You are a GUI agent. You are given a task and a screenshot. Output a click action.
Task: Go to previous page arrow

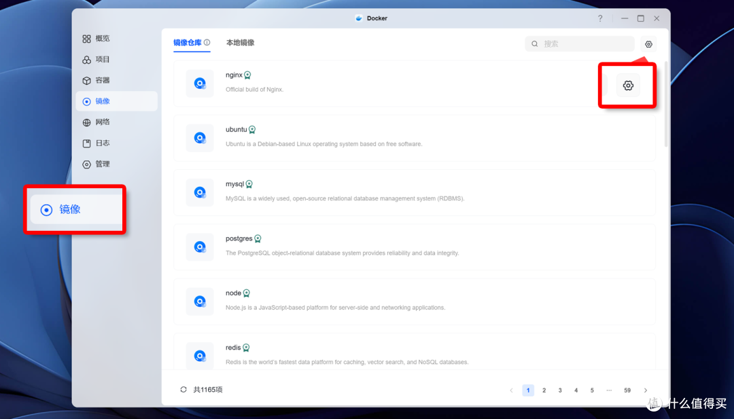[511, 390]
